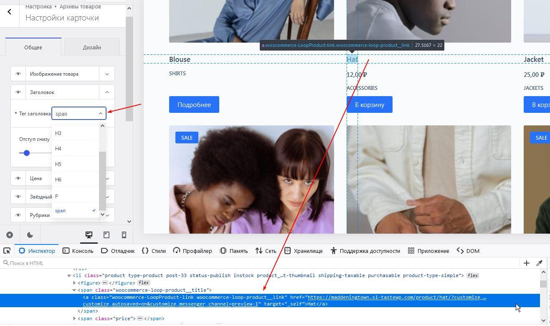Screen dimensions: 550x326
Task: Select H6 in the tag list
Action: 75,180
